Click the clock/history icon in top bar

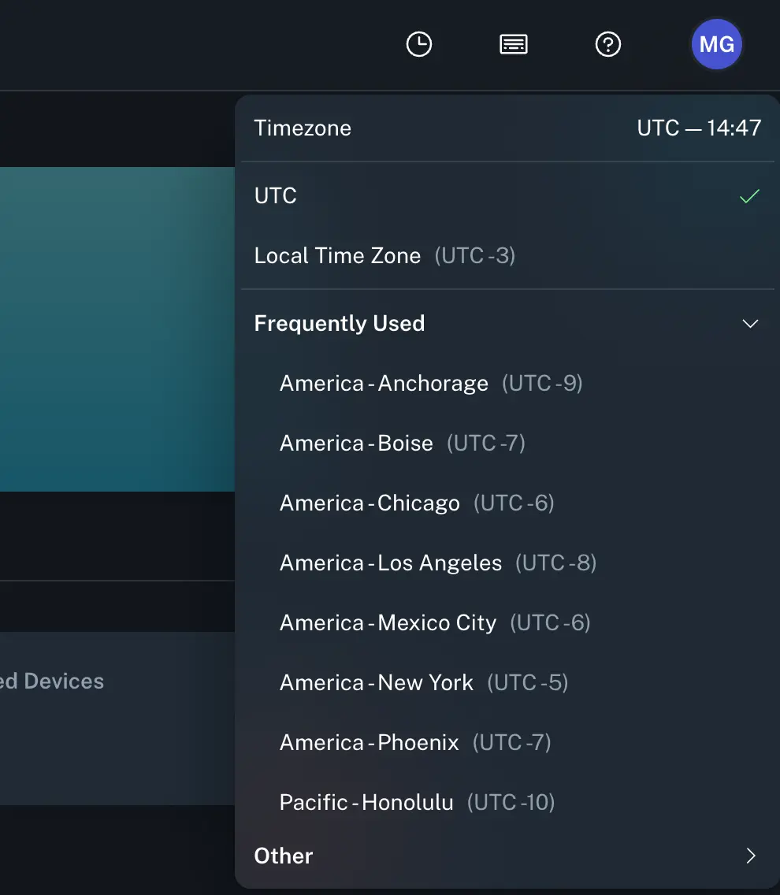418,44
